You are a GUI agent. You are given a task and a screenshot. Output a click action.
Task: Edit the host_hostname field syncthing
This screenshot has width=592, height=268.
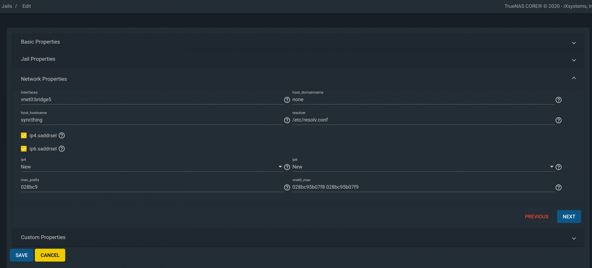(x=152, y=120)
